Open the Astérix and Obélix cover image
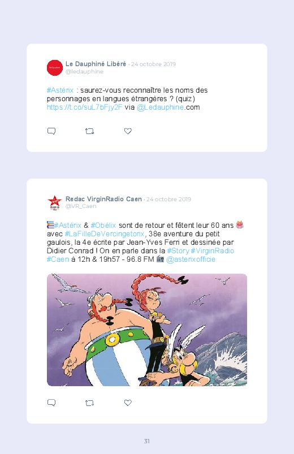The height and width of the screenshot is (454, 294). pos(147,330)
